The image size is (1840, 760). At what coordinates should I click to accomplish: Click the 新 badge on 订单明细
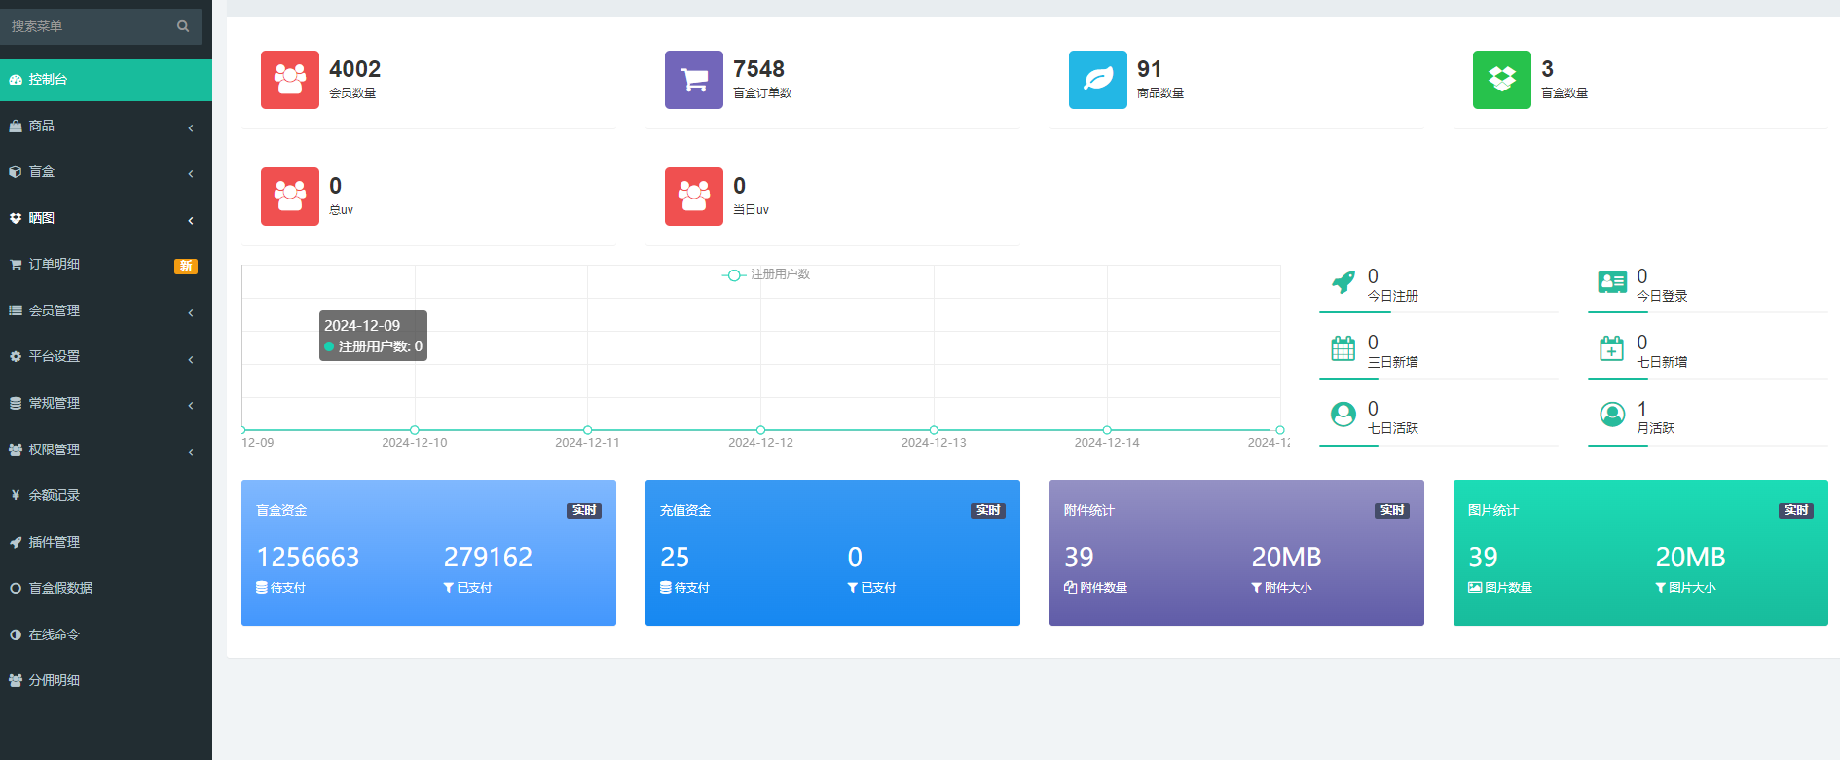coord(186,266)
